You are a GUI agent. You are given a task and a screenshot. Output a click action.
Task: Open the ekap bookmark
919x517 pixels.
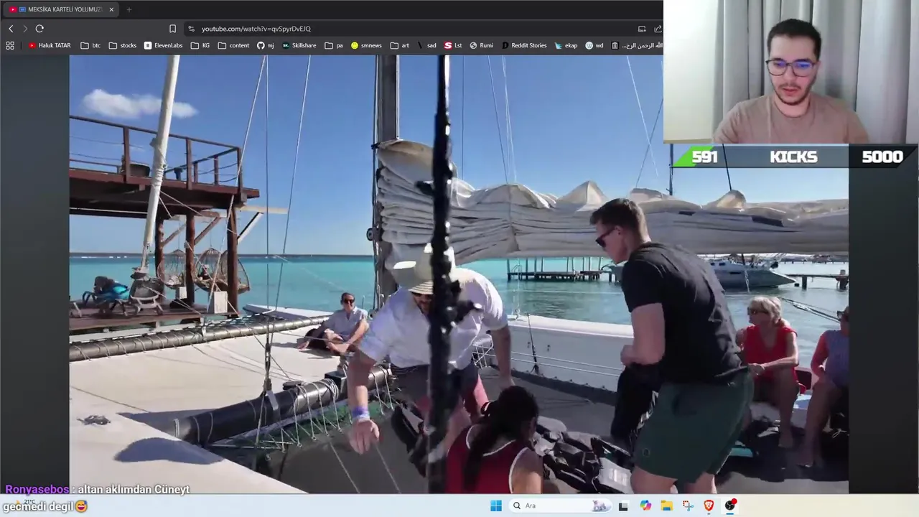[566, 45]
